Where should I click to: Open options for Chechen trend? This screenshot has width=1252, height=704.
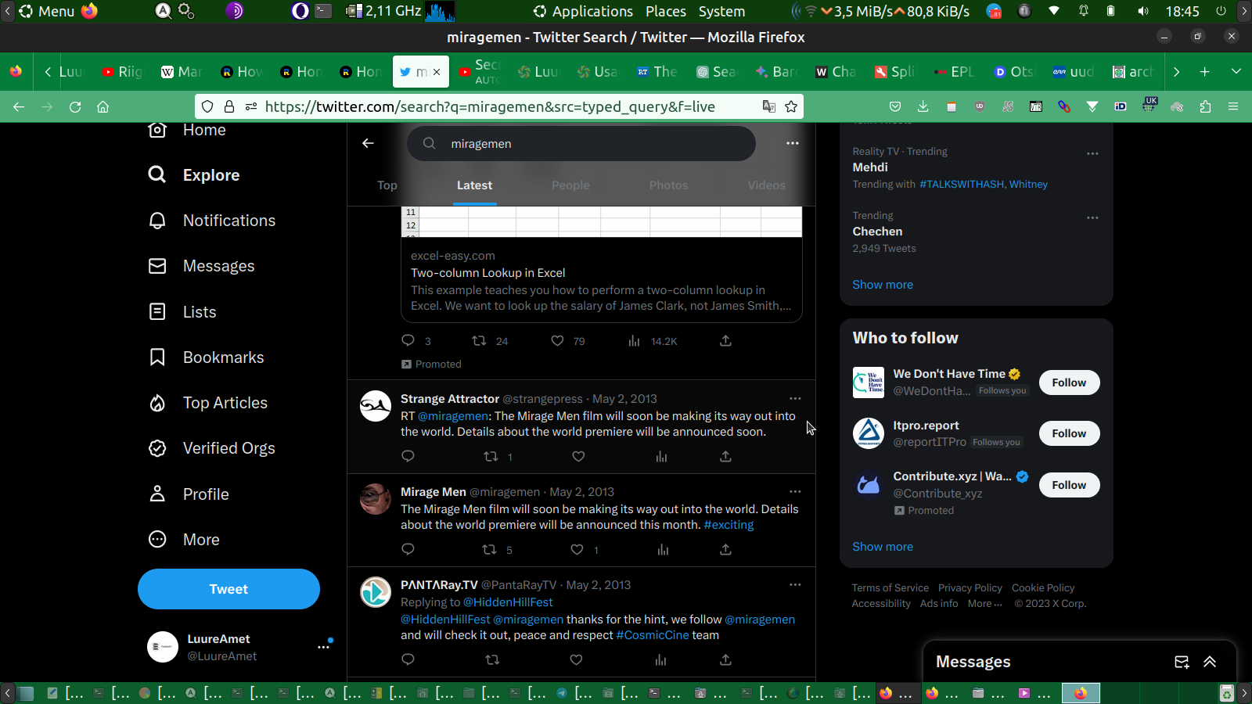tap(1092, 217)
